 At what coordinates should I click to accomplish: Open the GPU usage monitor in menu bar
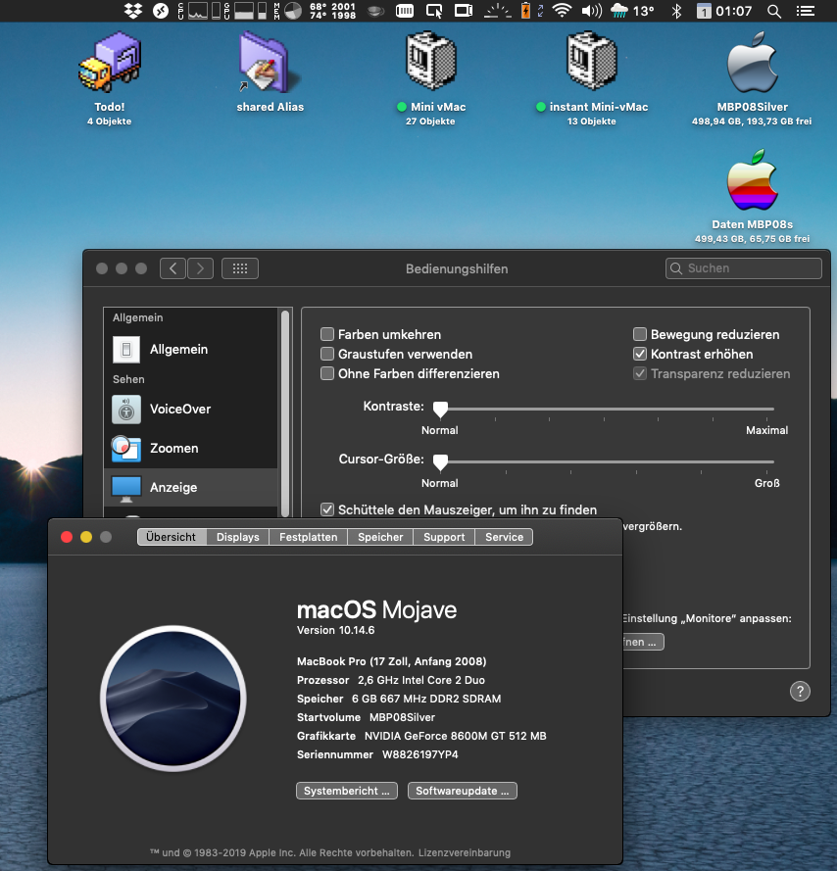[244, 11]
